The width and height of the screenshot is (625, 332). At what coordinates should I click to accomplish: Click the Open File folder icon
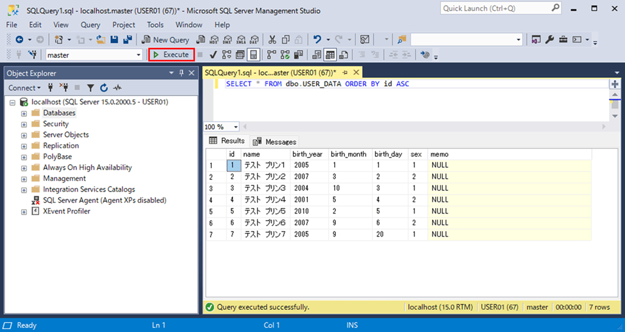(100, 40)
